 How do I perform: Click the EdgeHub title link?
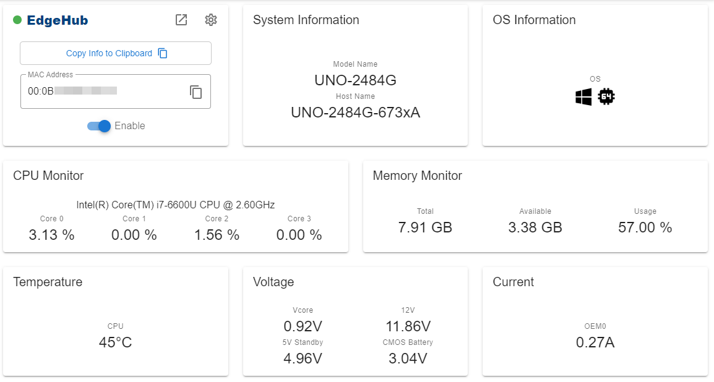[x=53, y=20]
